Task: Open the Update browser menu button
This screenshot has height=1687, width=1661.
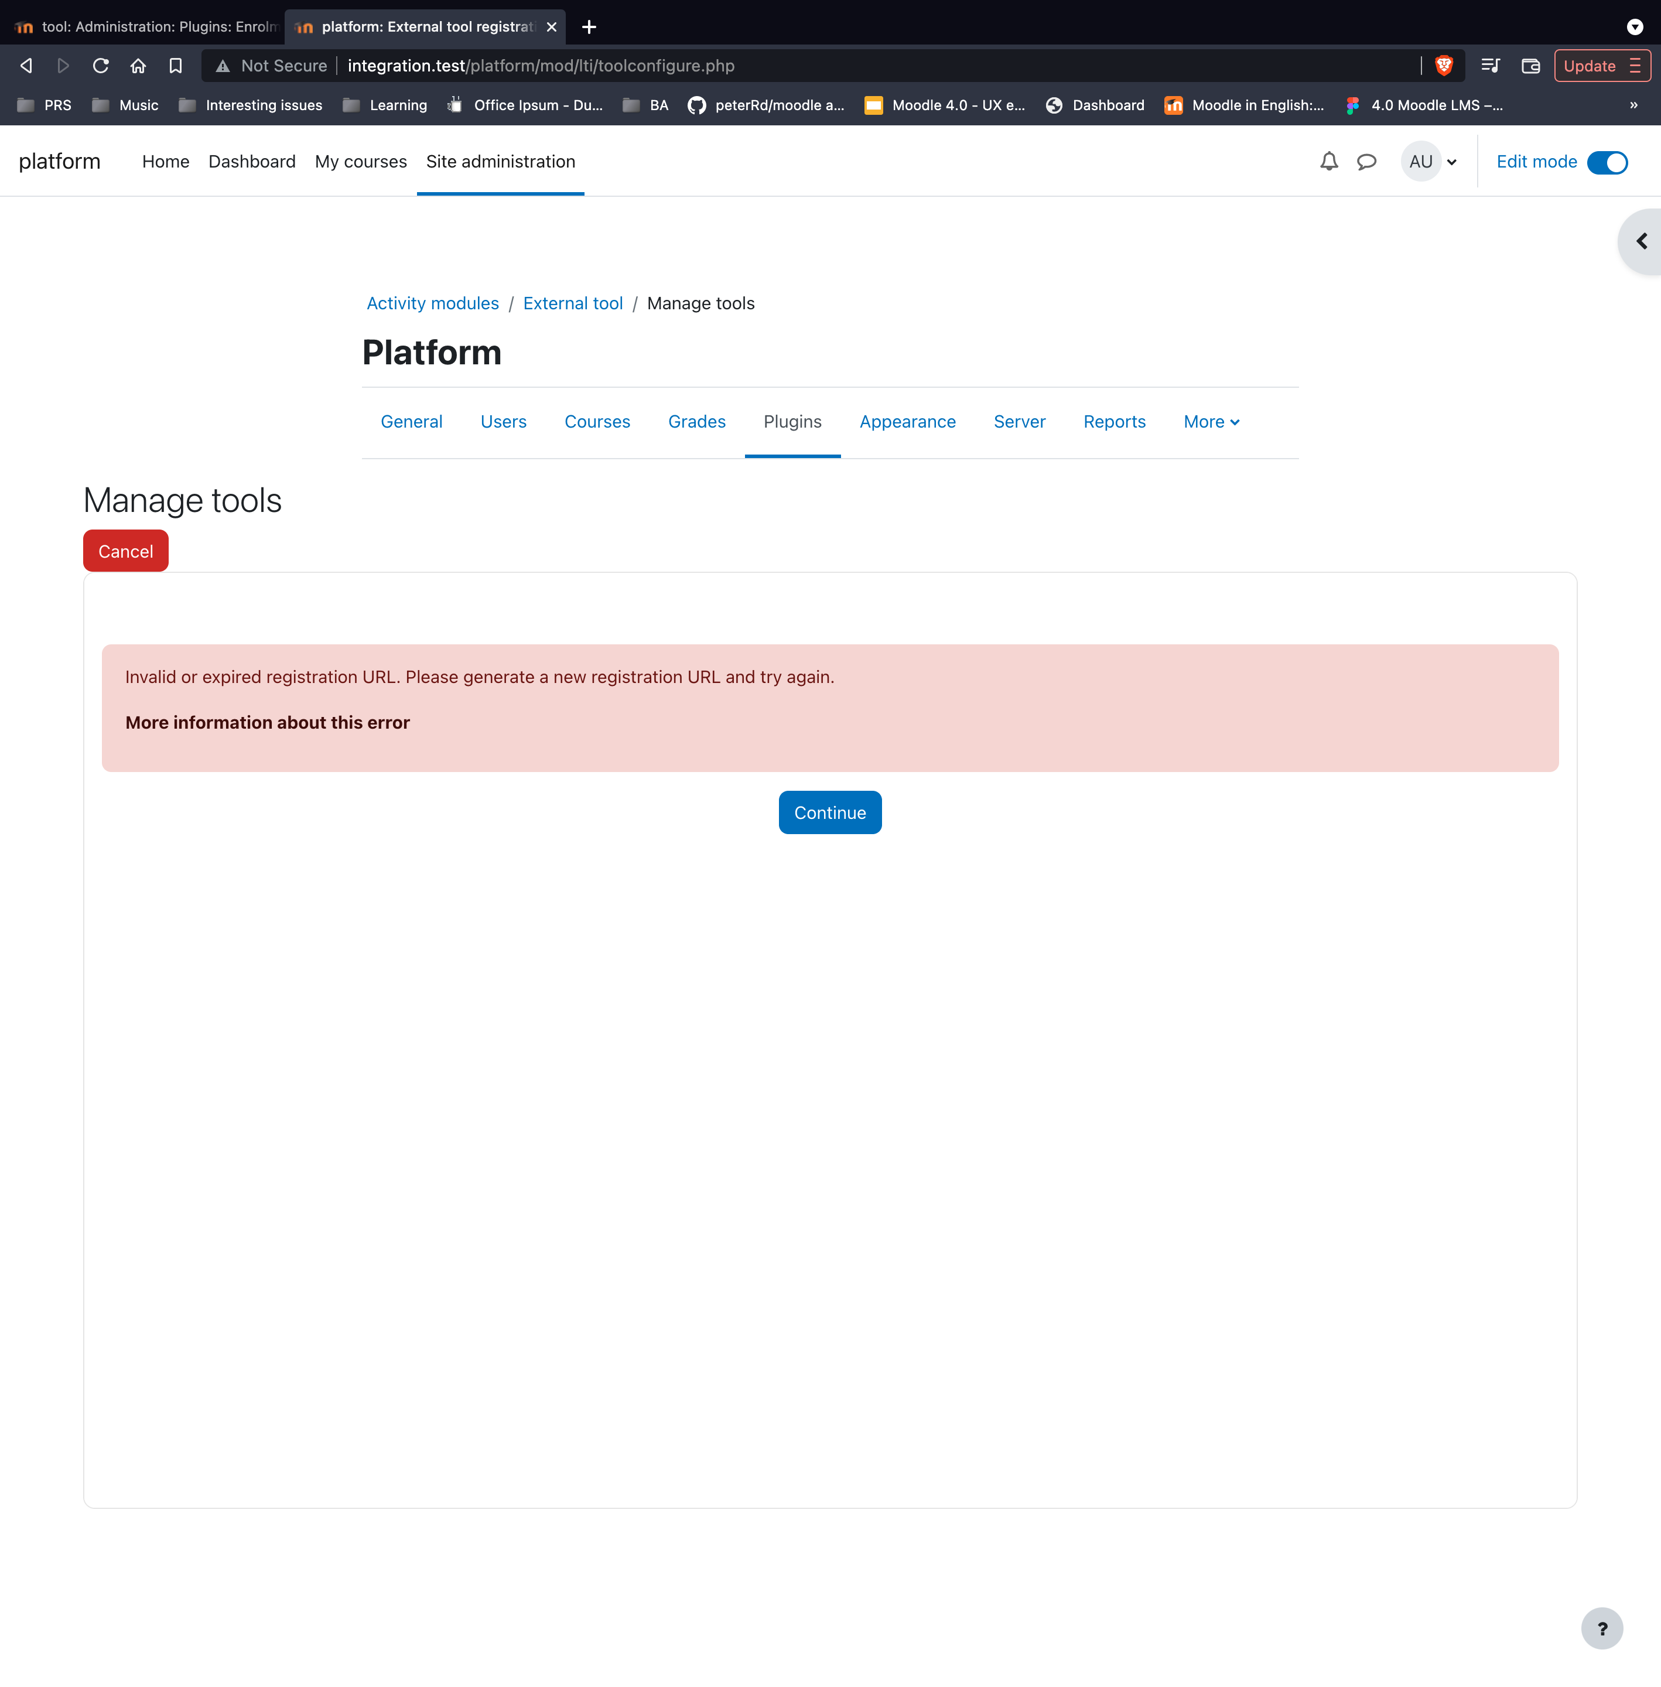Action: click(x=1602, y=66)
